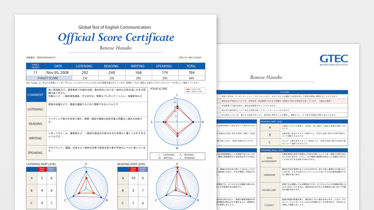374x210 pixels.
Task: Click the "DATE" column header
Action: [58, 66]
